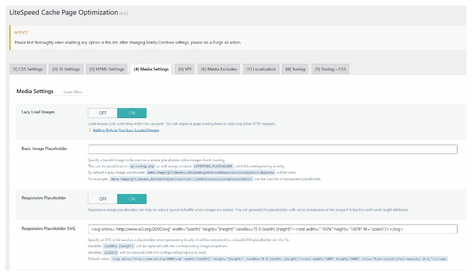The height and width of the screenshot is (276, 472).
Task: Open the [6] Media Excludes tab
Action: pos(219,69)
